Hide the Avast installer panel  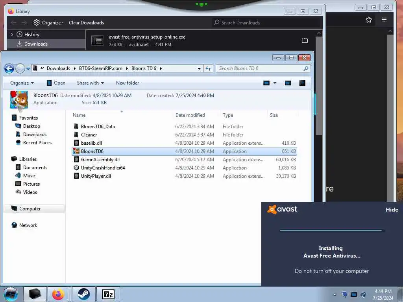(x=392, y=210)
